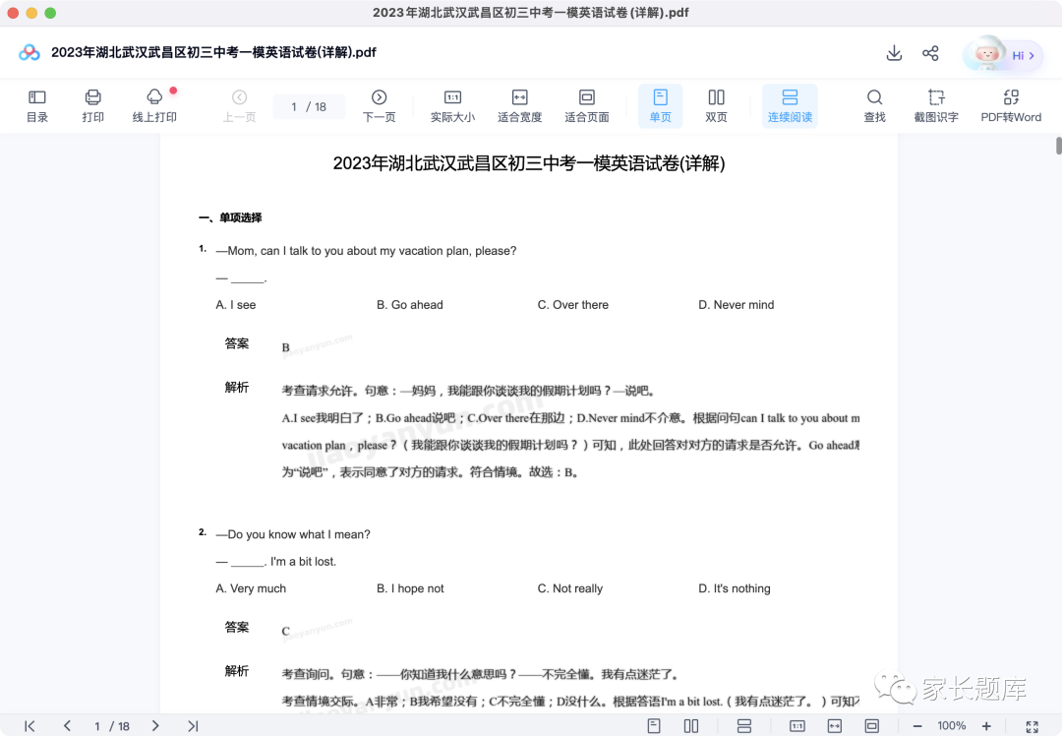This screenshot has height=736, width=1062.
Task: Click option 'C. Over there'
Action: pos(573,305)
